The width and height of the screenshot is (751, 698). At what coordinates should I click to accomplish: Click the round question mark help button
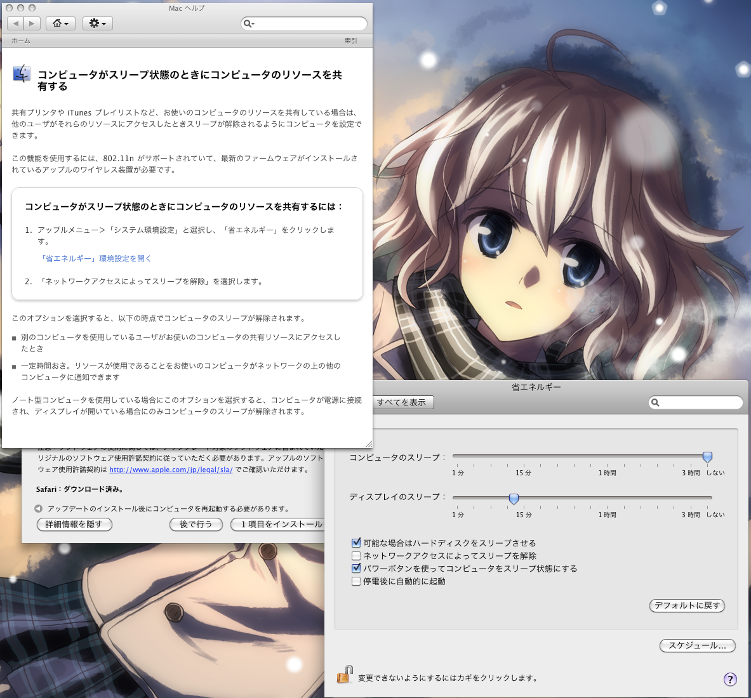730,679
